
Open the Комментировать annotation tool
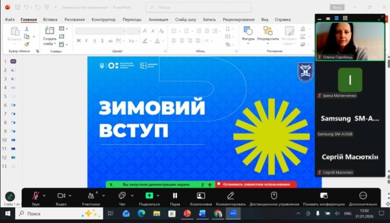click(230, 195)
